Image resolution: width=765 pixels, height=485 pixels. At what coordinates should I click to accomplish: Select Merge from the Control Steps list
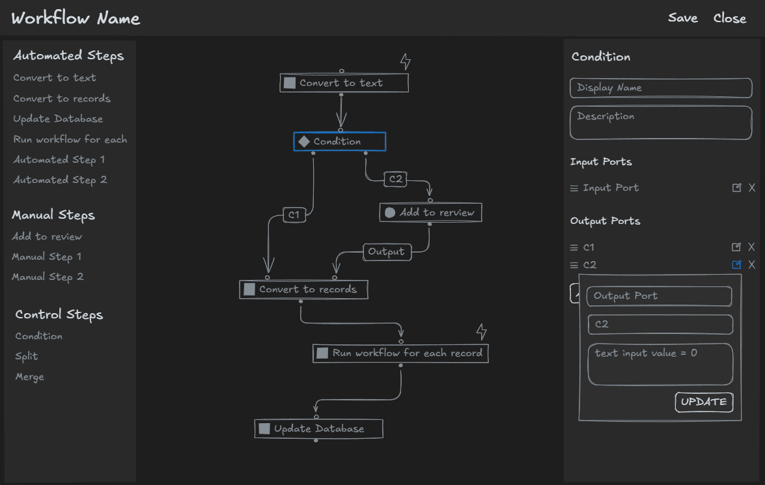click(x=29, y=376)
